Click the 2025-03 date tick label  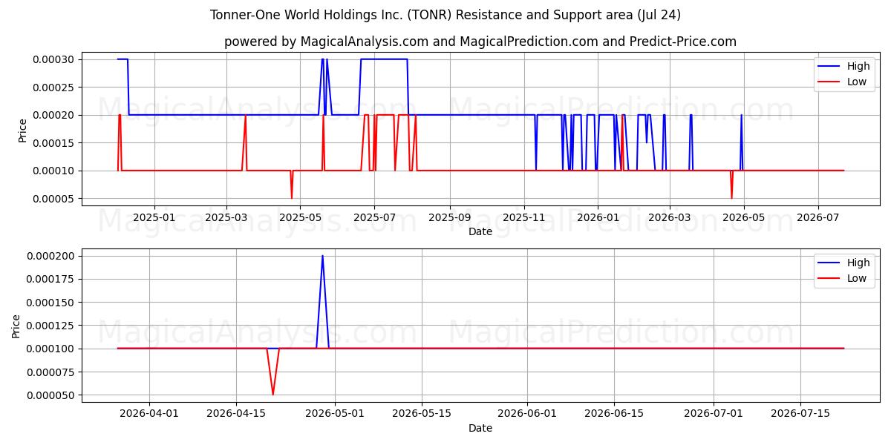(226, 218)
